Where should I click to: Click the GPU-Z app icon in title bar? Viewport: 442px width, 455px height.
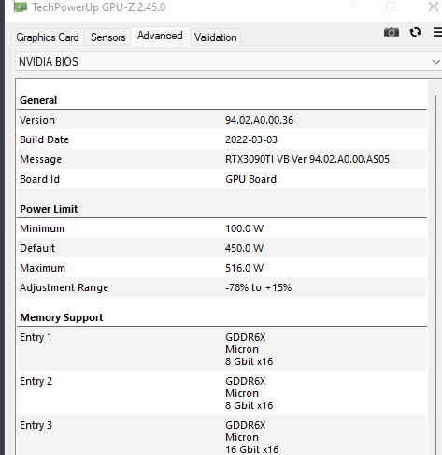pos(21,7)
